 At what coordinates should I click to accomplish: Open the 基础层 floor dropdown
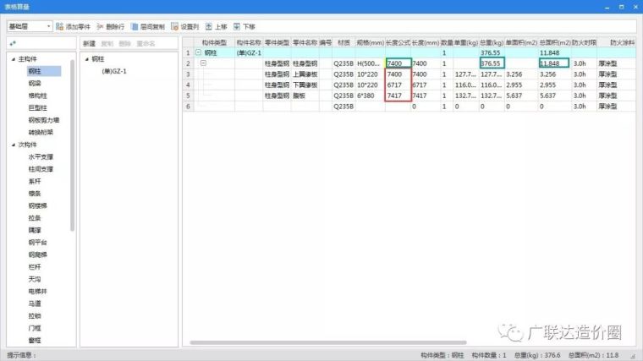[30, 27]
